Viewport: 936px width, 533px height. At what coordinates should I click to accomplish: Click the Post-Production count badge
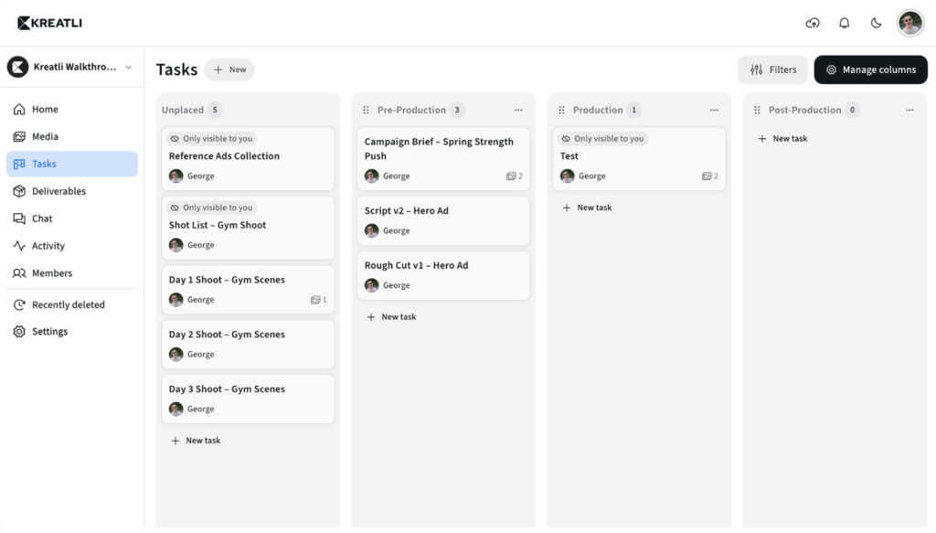pos(853,110)
